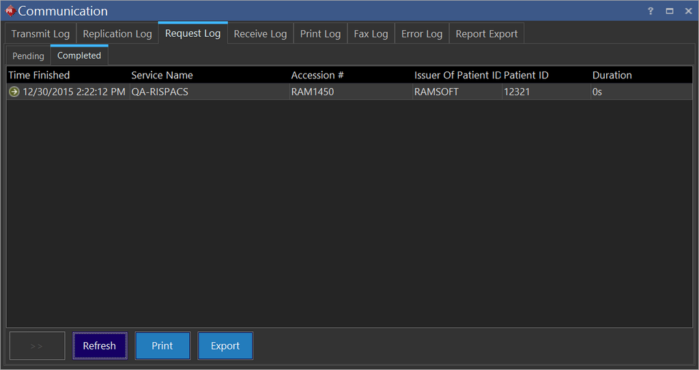Switch to the Replication Log tab

pyautogui.click(x=117, y=34)
